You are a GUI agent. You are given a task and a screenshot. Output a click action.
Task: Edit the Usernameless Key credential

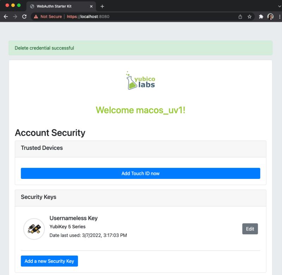[x=250, y=229]
